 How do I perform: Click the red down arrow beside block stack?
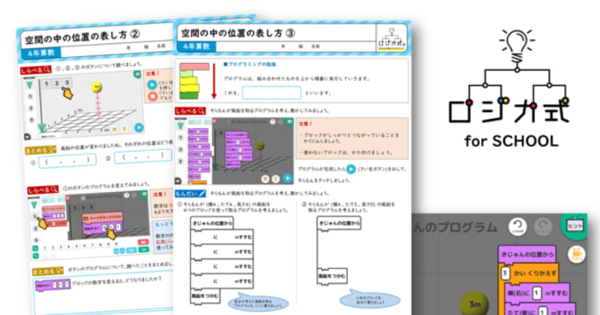tap(214, 81)
